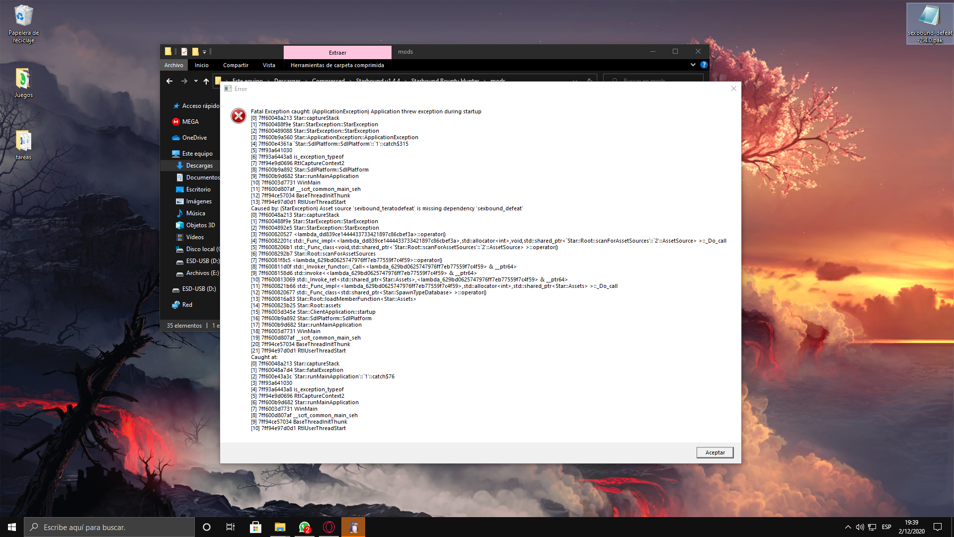Open Opera browser from the taskbar
Screen dimensions: 954x537
click(329, 527)
